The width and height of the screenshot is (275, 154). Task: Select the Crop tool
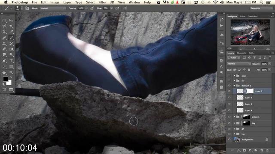point(4,32)
